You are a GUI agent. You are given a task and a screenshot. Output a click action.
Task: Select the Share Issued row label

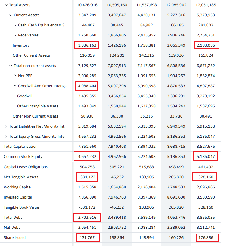tap(15, 238)
